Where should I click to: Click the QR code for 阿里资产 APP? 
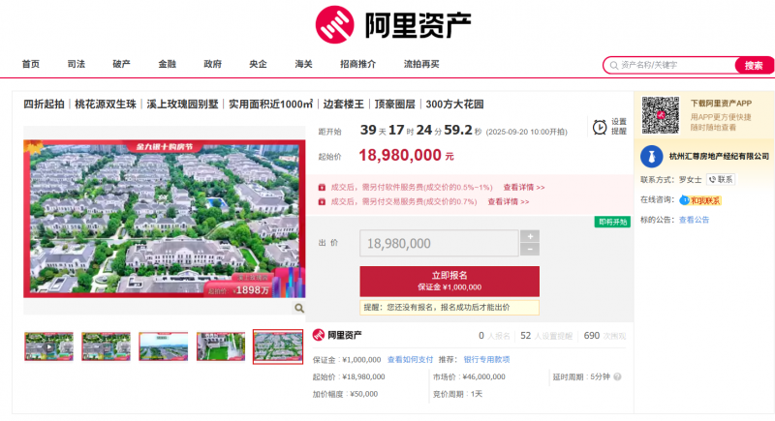[x=661, y=115]
